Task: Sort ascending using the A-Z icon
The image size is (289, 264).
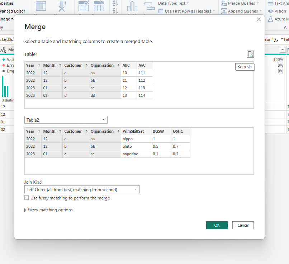Action: (x=115, y=3)
